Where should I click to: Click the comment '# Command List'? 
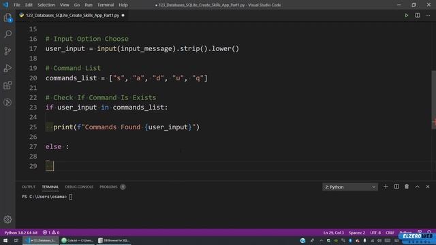click(x=73, y=68)
